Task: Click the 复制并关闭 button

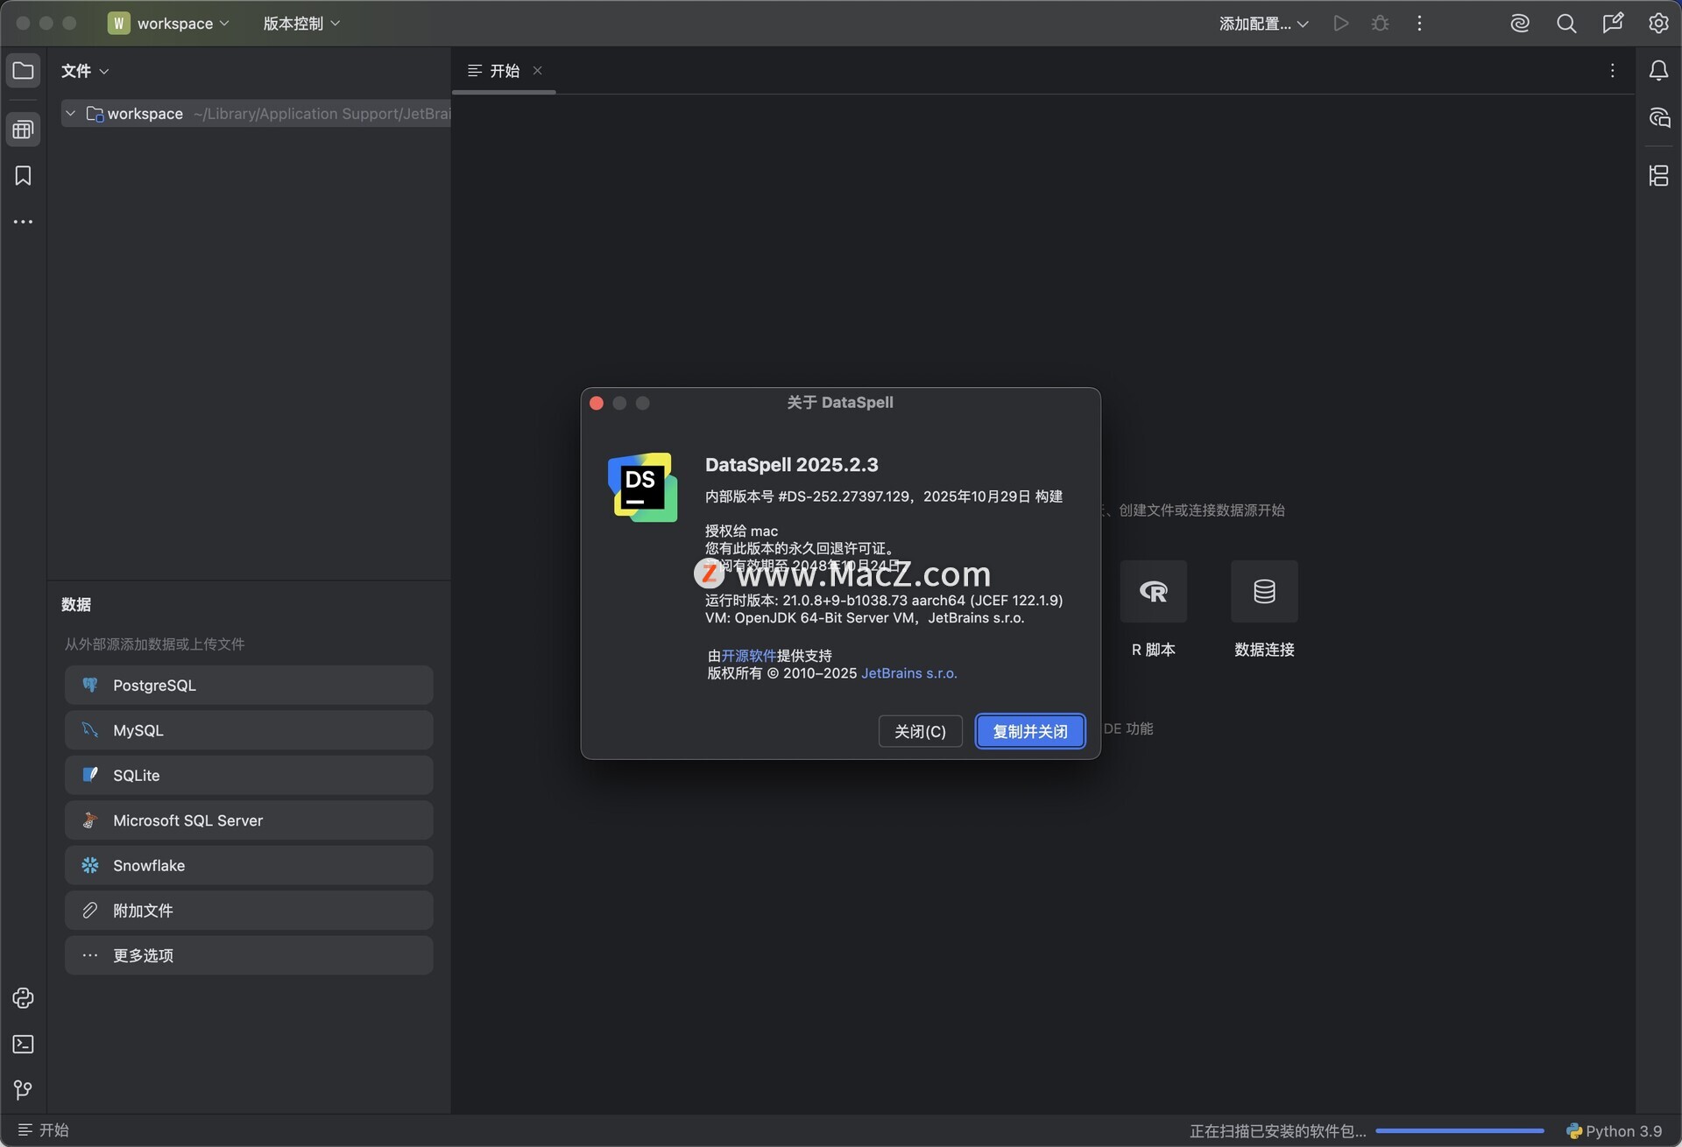Action: click(1029, 731)
